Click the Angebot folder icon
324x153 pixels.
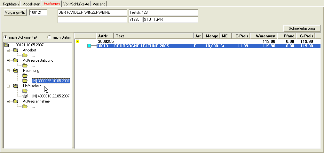click(x=15, y=50)
